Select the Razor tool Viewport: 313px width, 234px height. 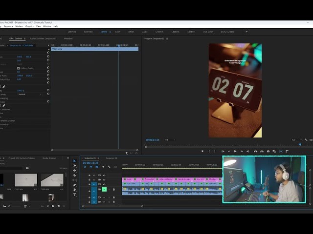click(74, 175)
